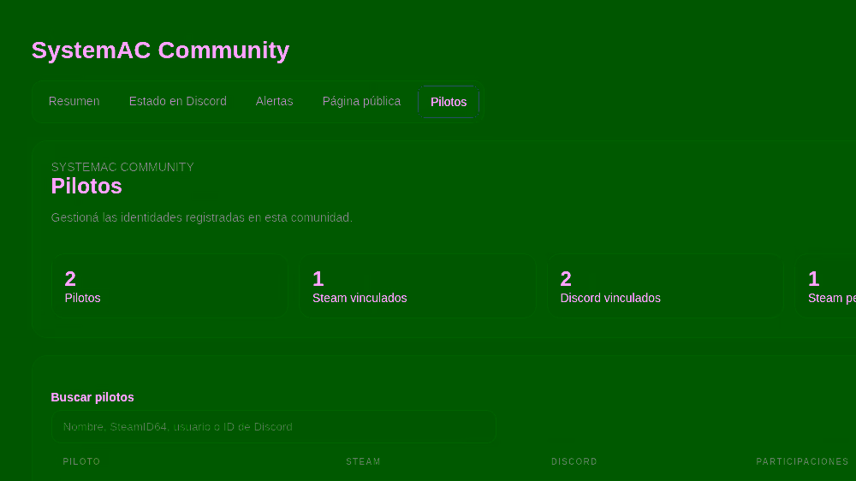The width and height of the screenshot is (856, 481).
Task: Open the Resumen tab
Action: 74,102
